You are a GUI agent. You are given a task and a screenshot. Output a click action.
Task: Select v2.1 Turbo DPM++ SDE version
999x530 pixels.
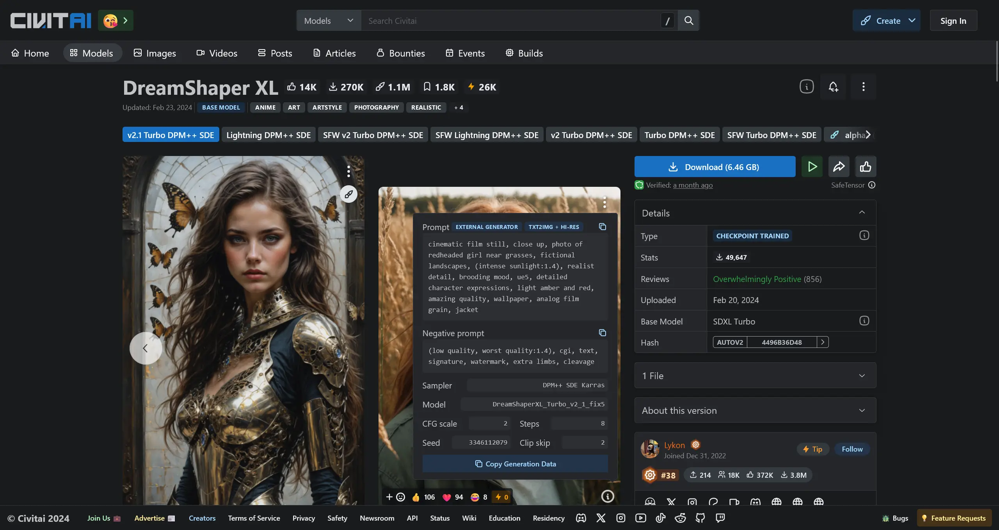171,135
